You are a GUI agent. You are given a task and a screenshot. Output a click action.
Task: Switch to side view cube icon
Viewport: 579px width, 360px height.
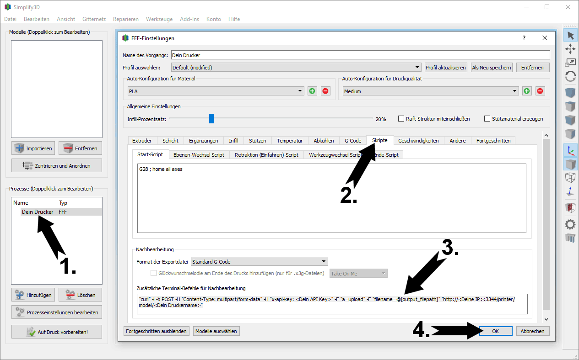[570, 134]
